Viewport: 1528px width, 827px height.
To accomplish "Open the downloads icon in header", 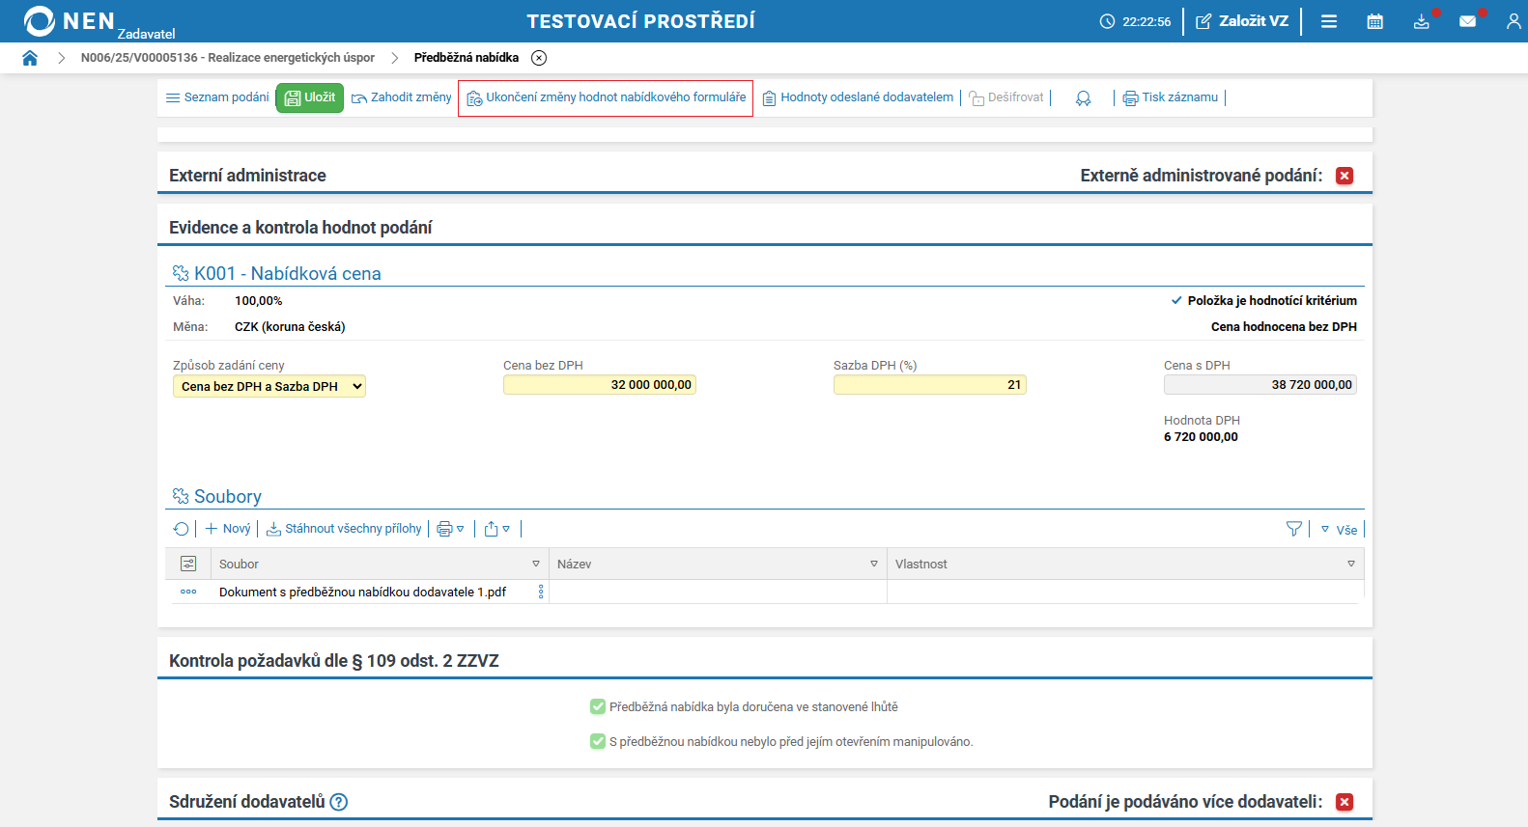I will pyautogui.click(x=1421, y=21).
